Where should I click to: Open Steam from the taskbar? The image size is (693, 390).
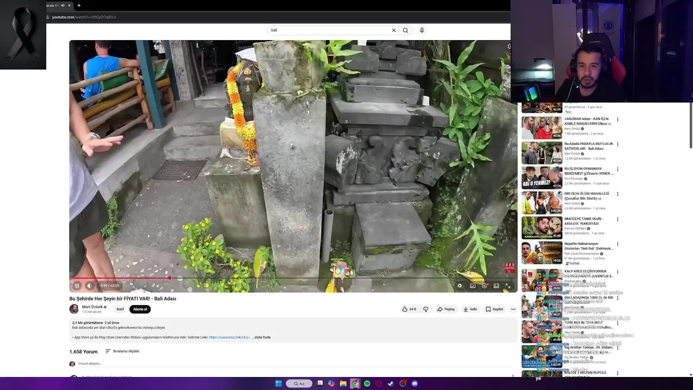point(391,383)
